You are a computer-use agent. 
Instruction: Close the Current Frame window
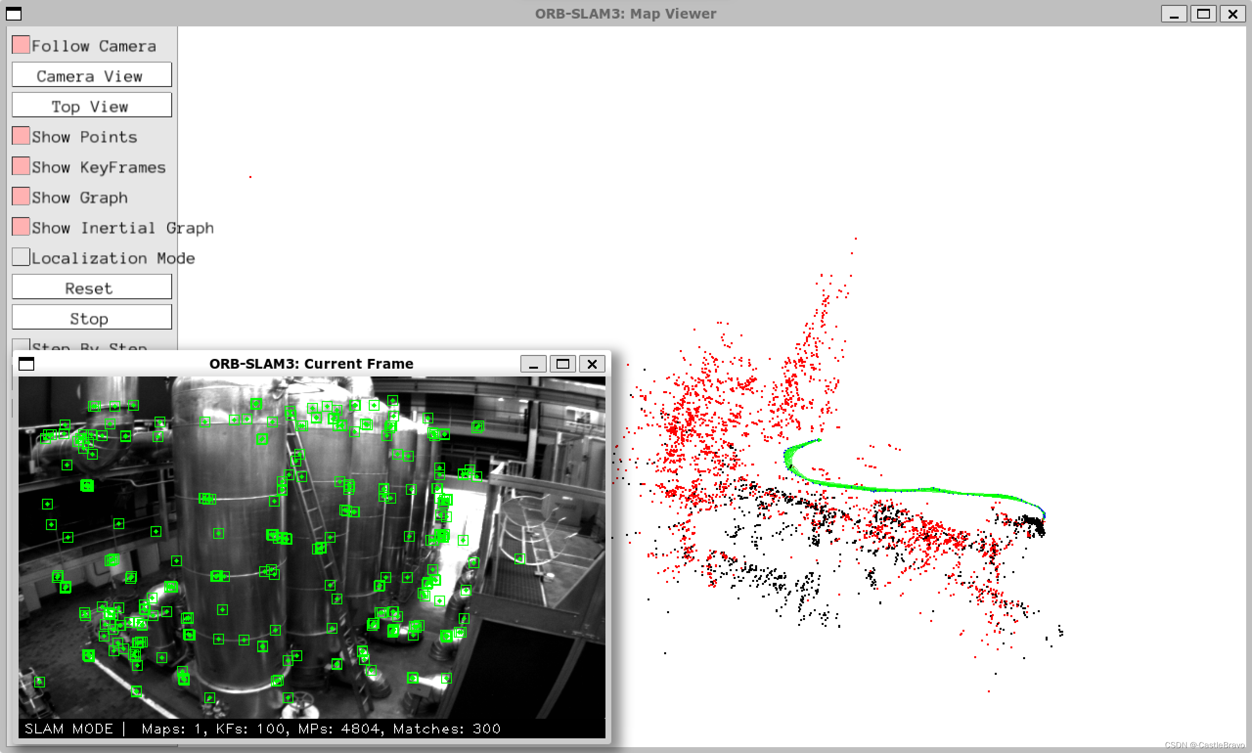click(x=592, y=364)
